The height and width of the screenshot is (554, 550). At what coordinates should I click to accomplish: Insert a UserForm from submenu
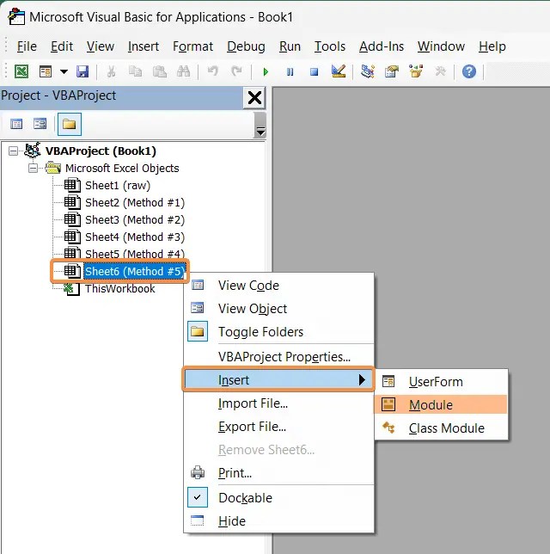(x=441, y=382)
